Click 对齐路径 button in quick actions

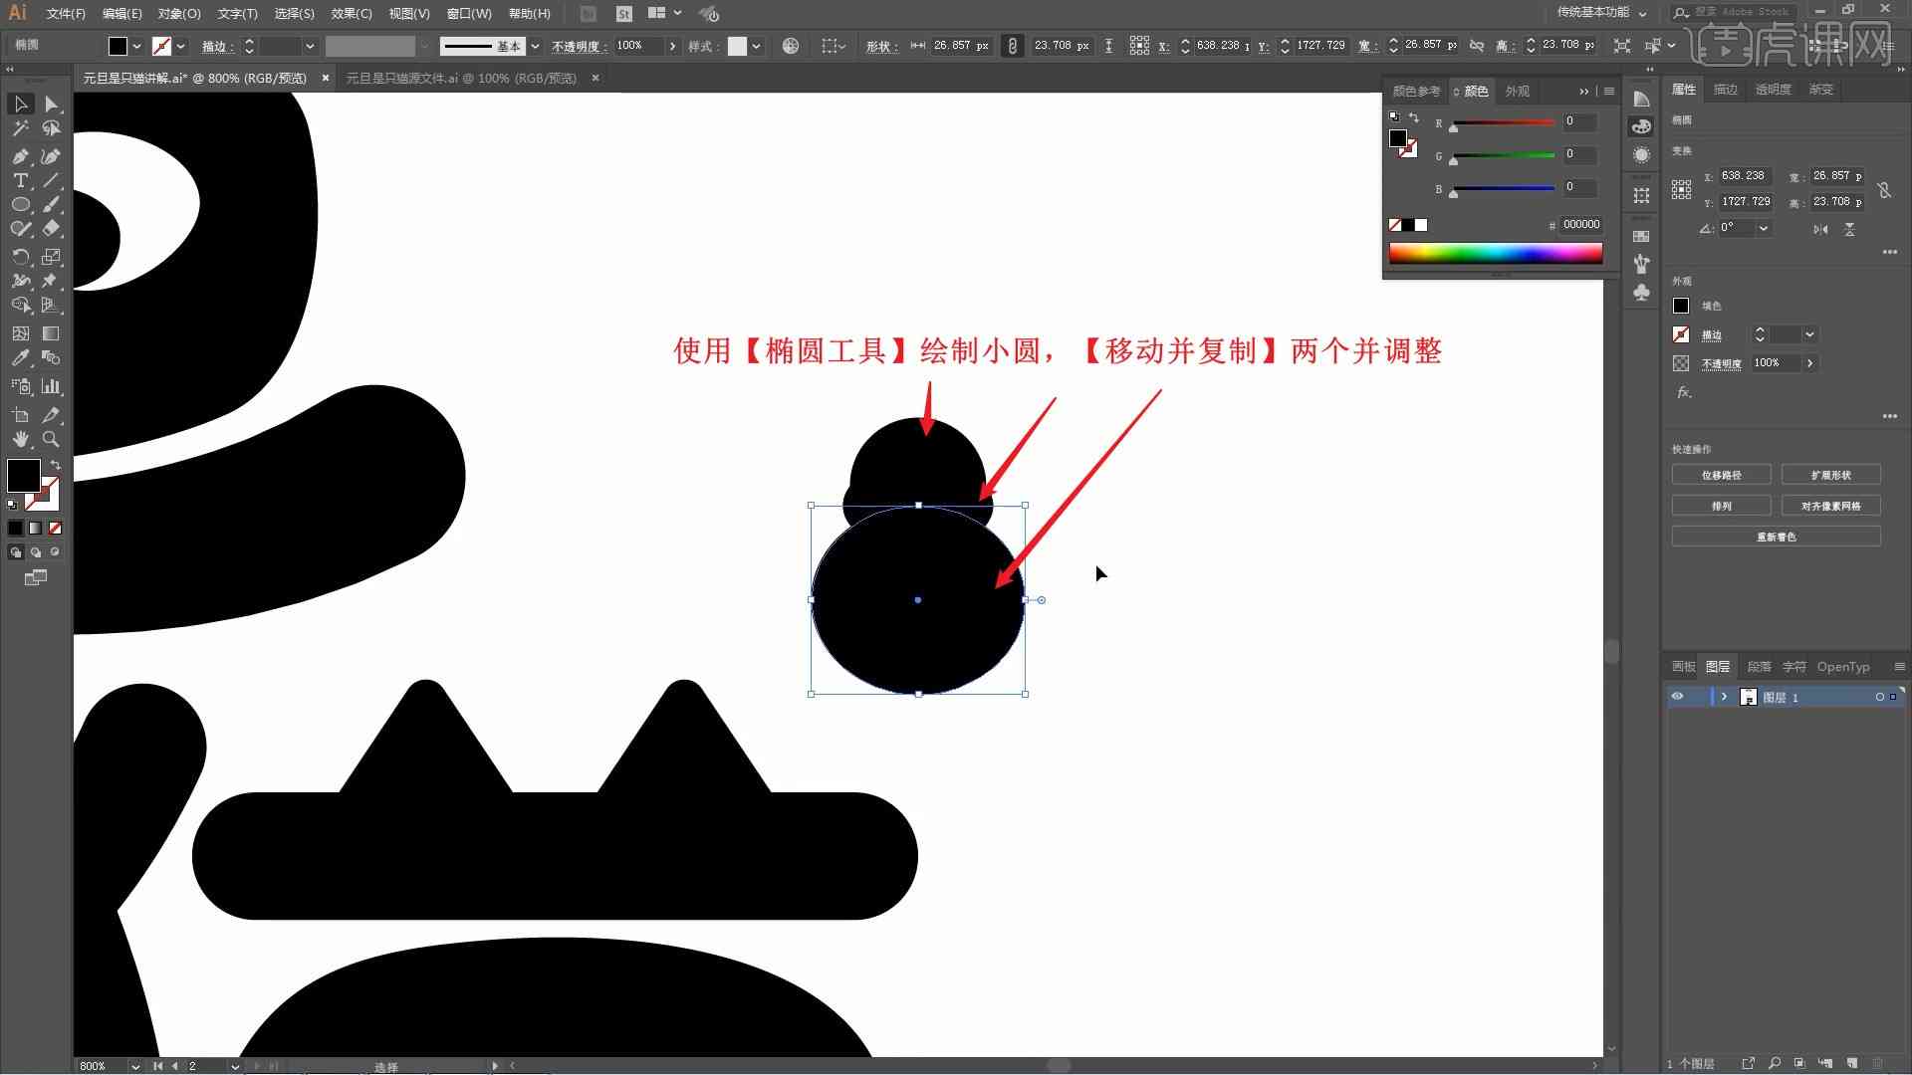point(1722,474)
